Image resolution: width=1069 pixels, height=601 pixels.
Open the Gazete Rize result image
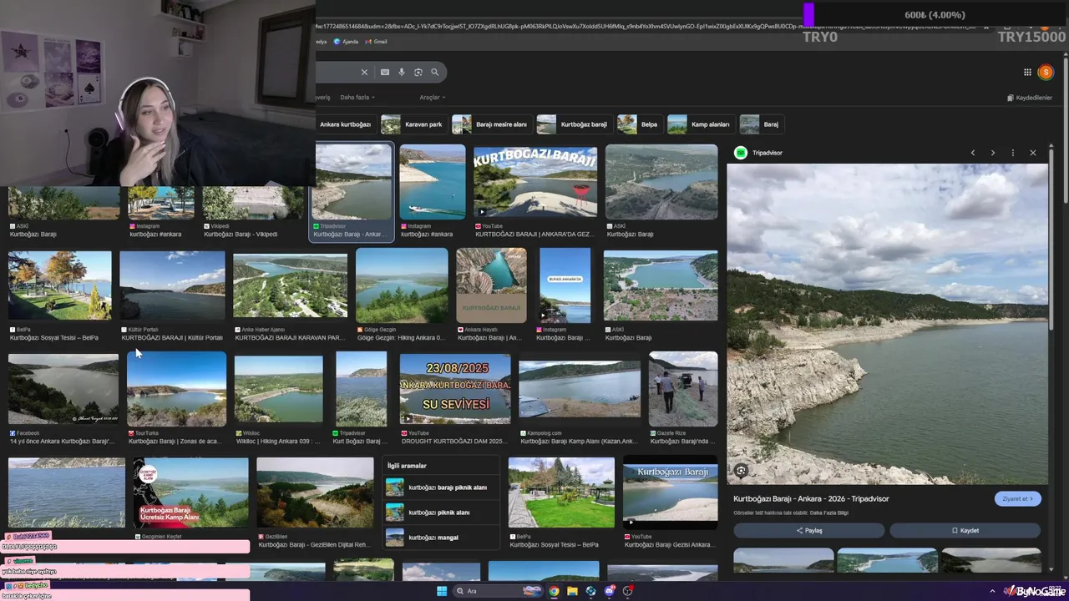(683, 389)
